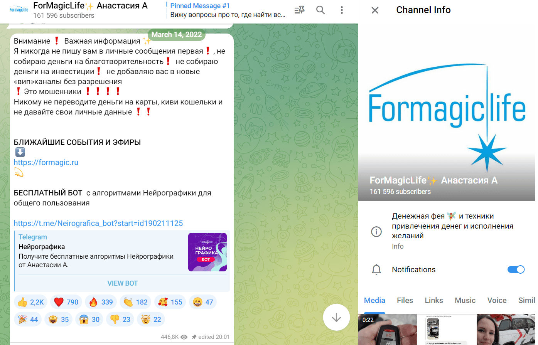
Task: React with party popper 44
Action: (x=28, y=319)
